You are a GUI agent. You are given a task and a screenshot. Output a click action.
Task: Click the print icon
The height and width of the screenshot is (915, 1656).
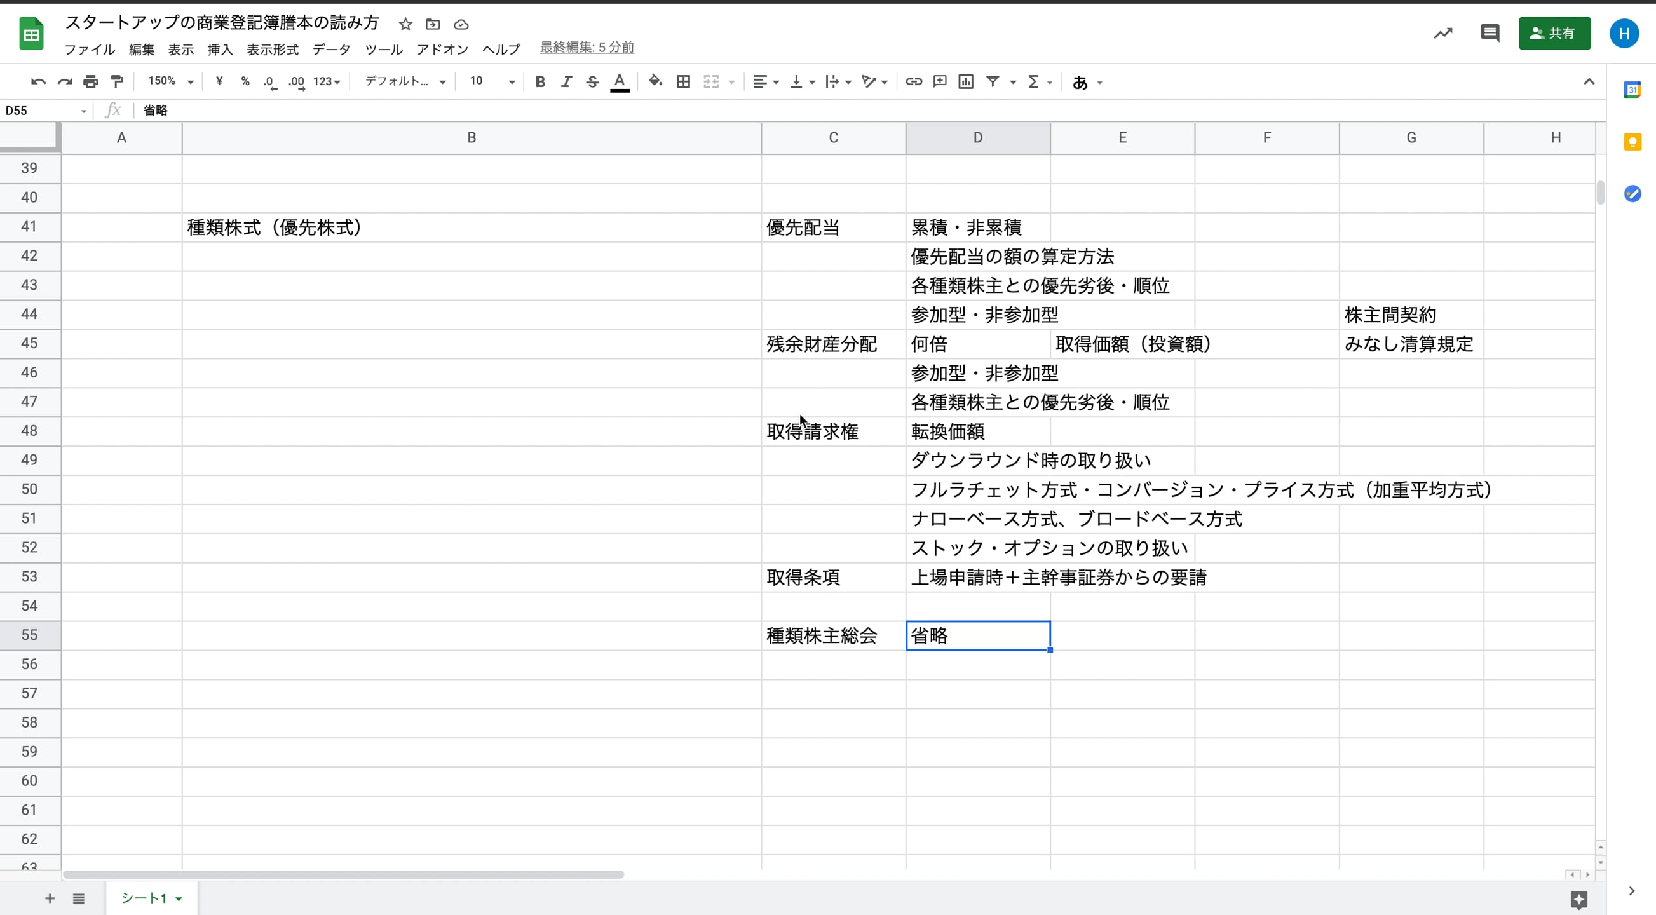91,82
